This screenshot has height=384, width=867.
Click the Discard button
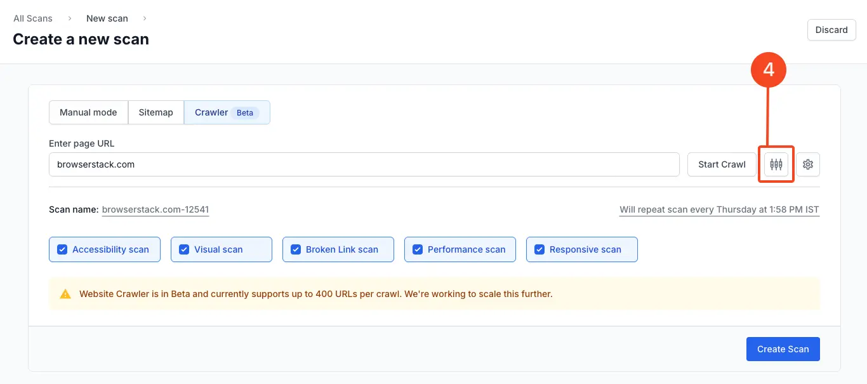(x=831, y=30)
